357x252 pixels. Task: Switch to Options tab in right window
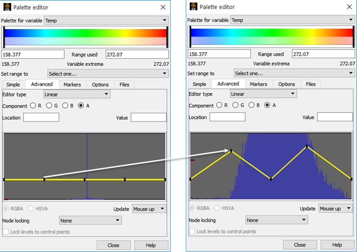pyautogui.click(x=287, y=84)
